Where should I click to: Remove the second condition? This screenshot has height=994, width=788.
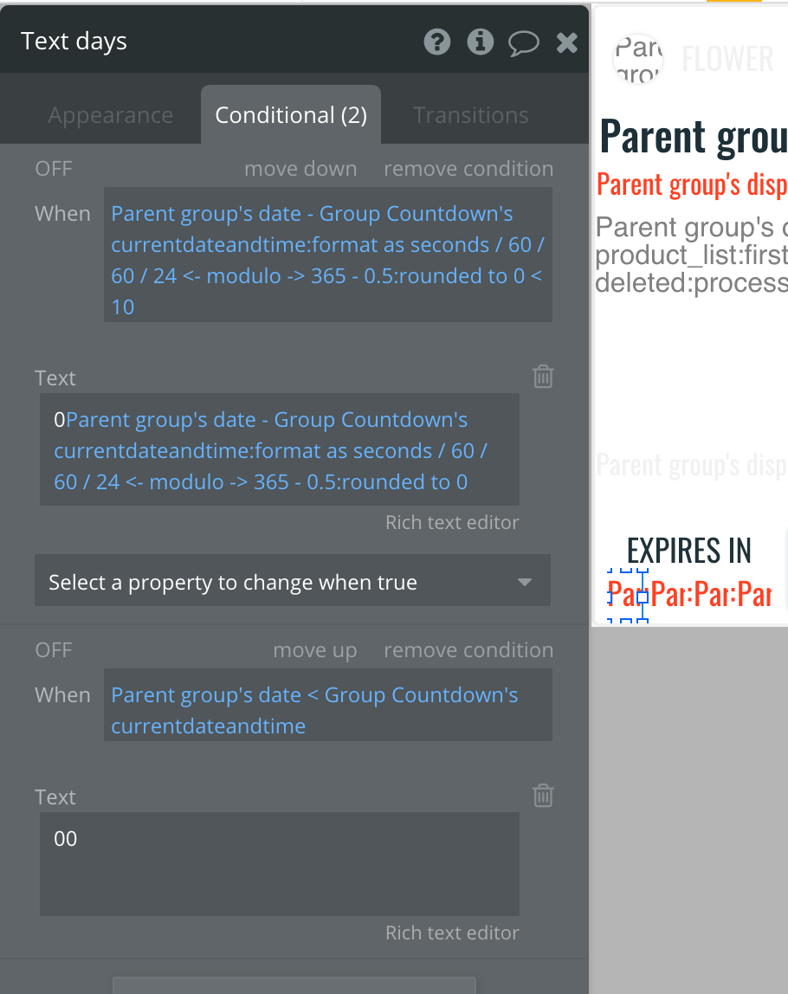468,650
